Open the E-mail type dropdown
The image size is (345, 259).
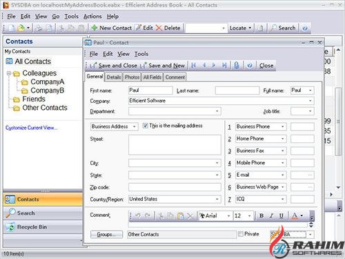tap(283, 175)
